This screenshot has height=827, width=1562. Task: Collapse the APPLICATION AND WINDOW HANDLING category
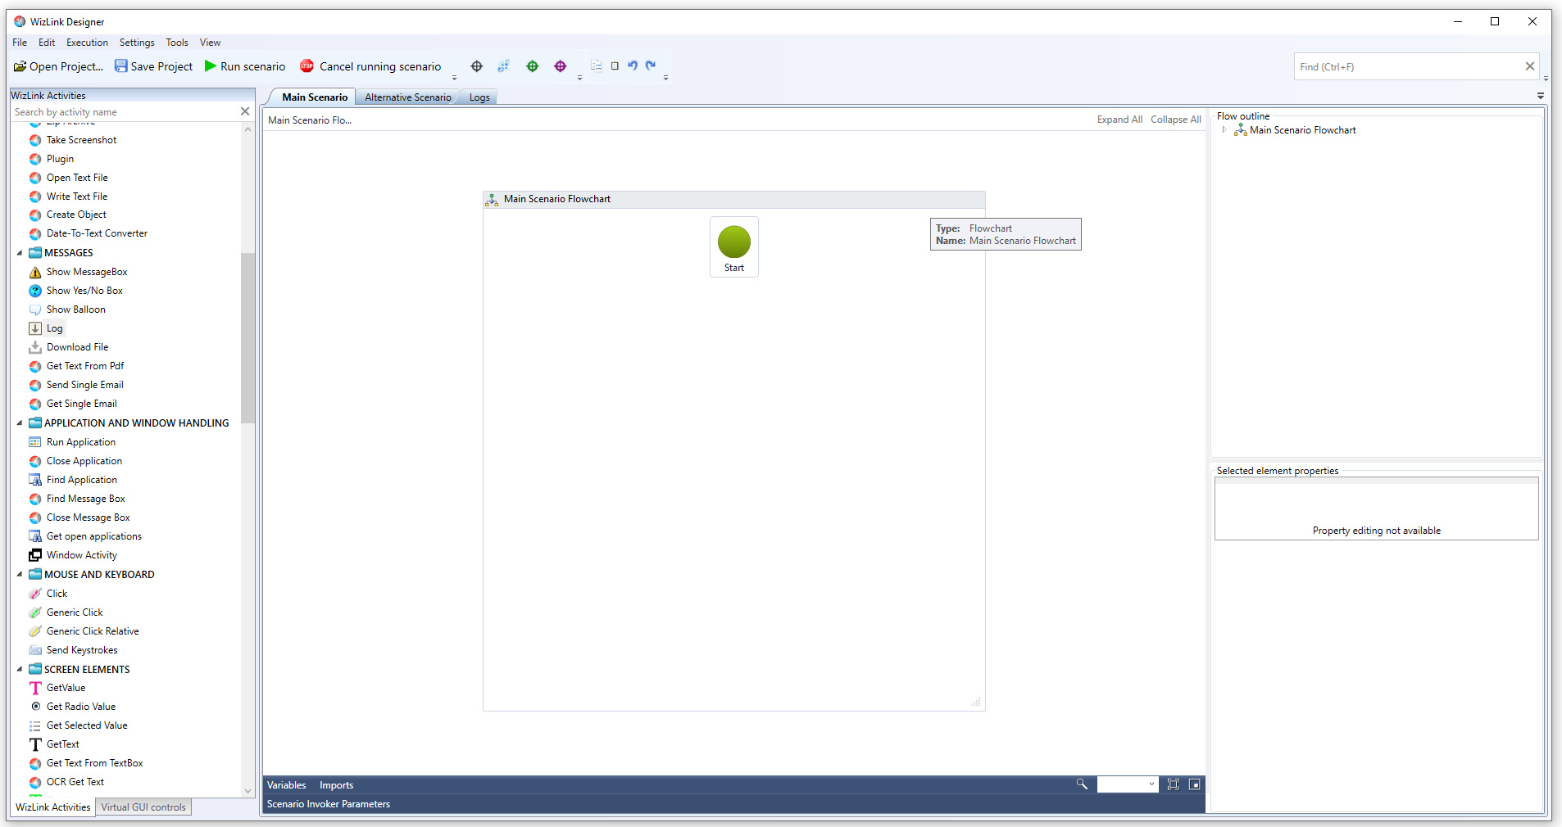[x=20, y=423]
